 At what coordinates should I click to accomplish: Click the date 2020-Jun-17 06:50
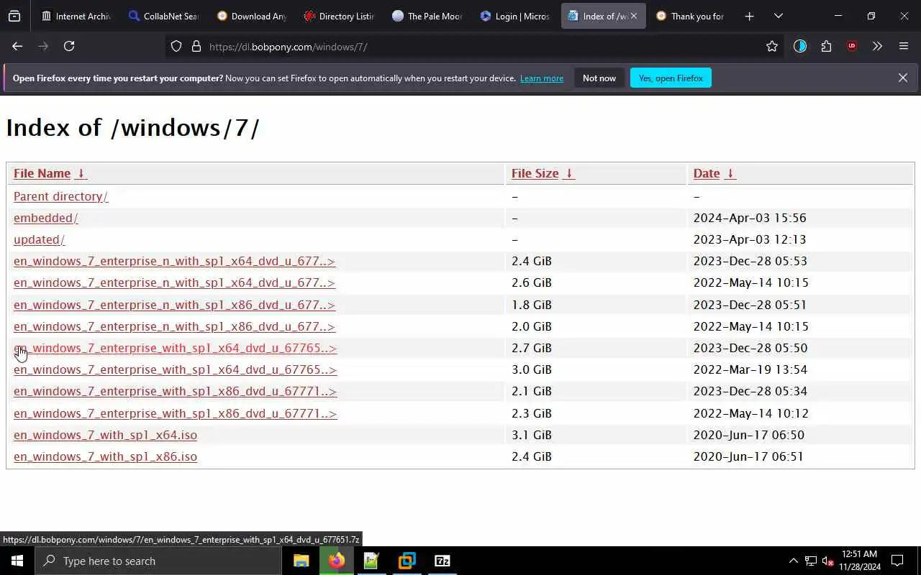[x=748, y=435]
